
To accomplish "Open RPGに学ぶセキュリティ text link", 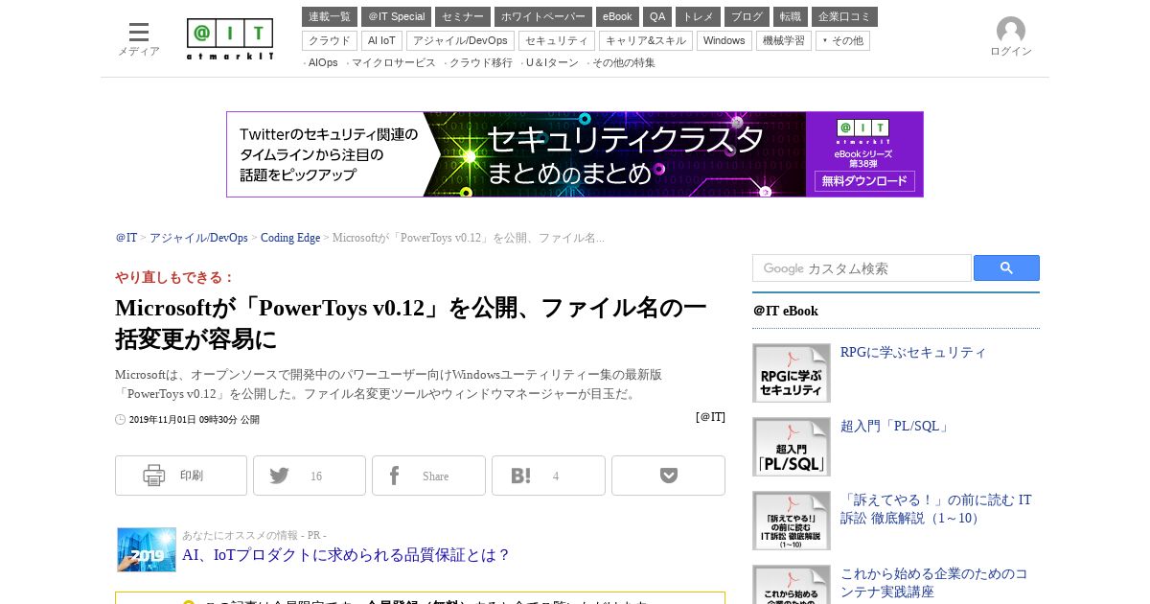I will tap(913, 352).
